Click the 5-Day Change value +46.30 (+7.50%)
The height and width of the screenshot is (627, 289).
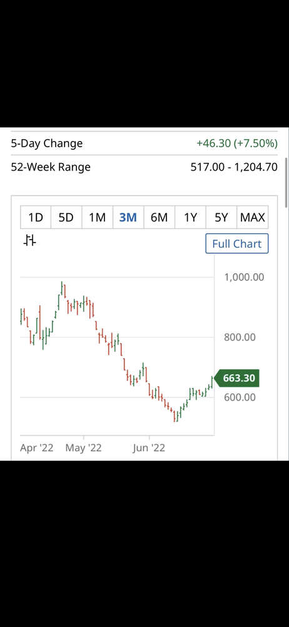coord(236,143)
